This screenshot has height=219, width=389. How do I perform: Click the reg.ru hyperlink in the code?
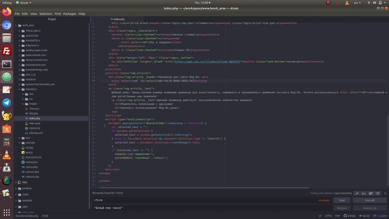pos(208,61)
